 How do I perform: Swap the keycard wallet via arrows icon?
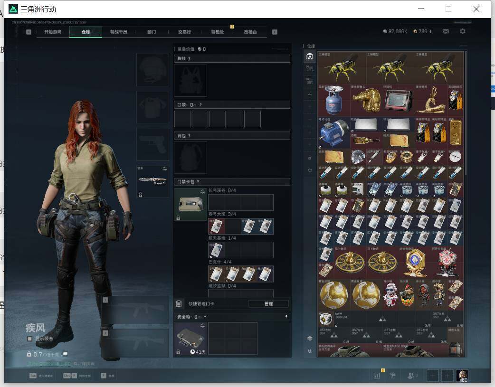[x=203, y=192]
